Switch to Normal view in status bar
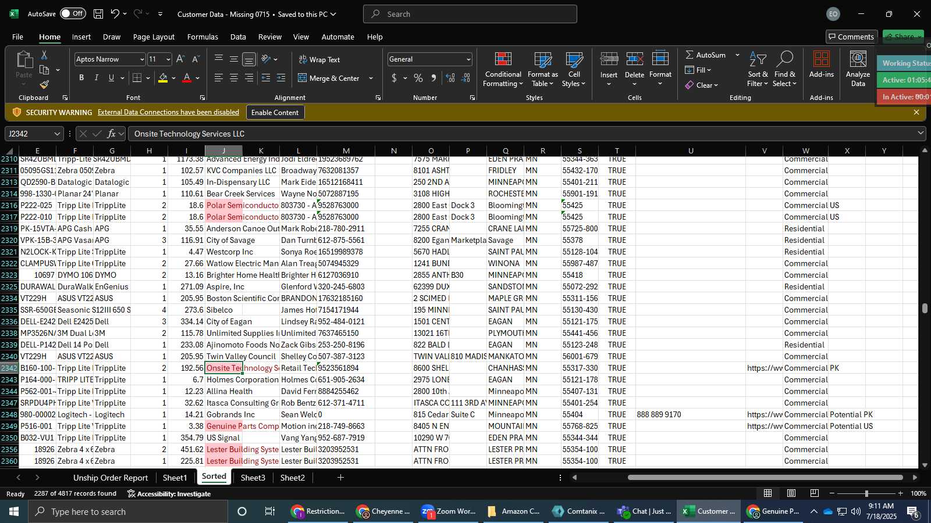This screenshot has width=931, height=523. coord(768,493)
